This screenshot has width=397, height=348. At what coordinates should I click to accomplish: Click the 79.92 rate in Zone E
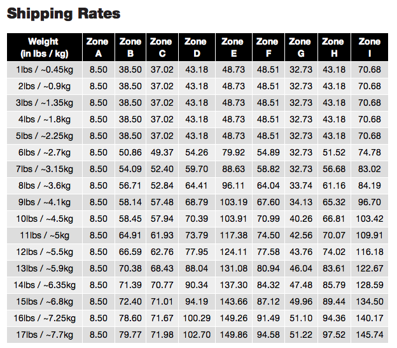tap(232, 152)
